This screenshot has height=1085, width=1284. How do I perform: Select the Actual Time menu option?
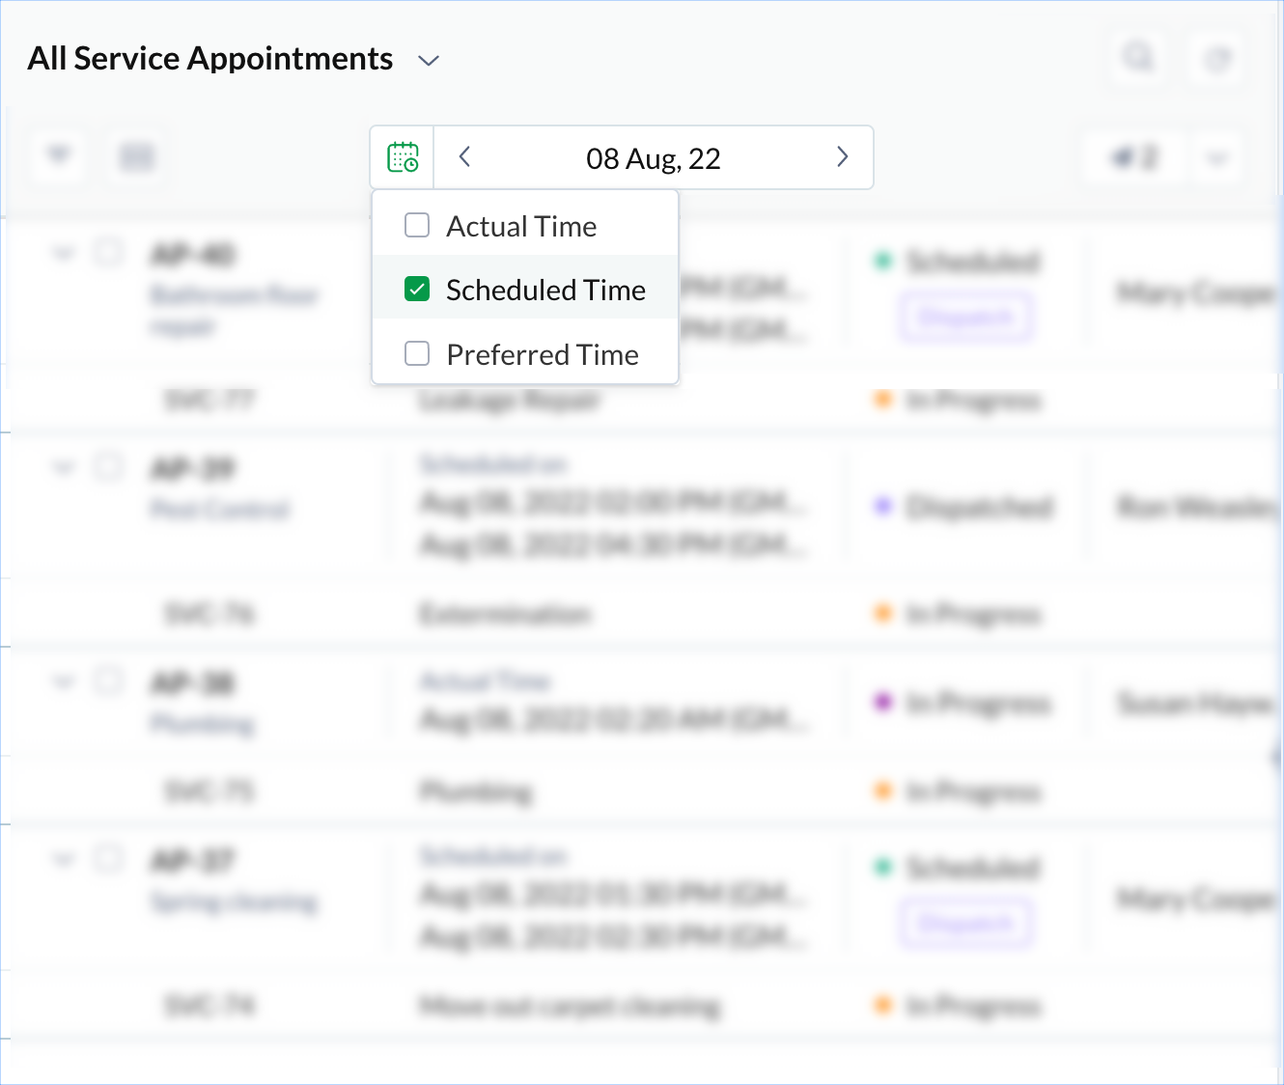point(521,227)
